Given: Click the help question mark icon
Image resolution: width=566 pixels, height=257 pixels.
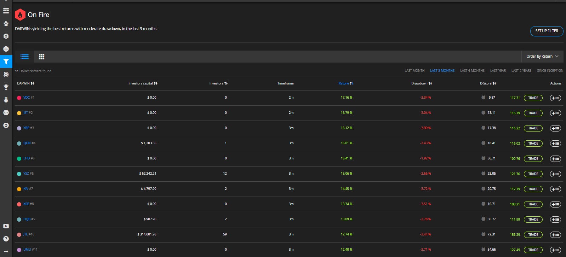Looking at the screenshot, I should [x=6, y=239].
